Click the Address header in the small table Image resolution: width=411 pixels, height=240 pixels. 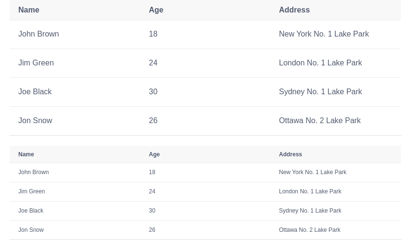click(290, 154)
